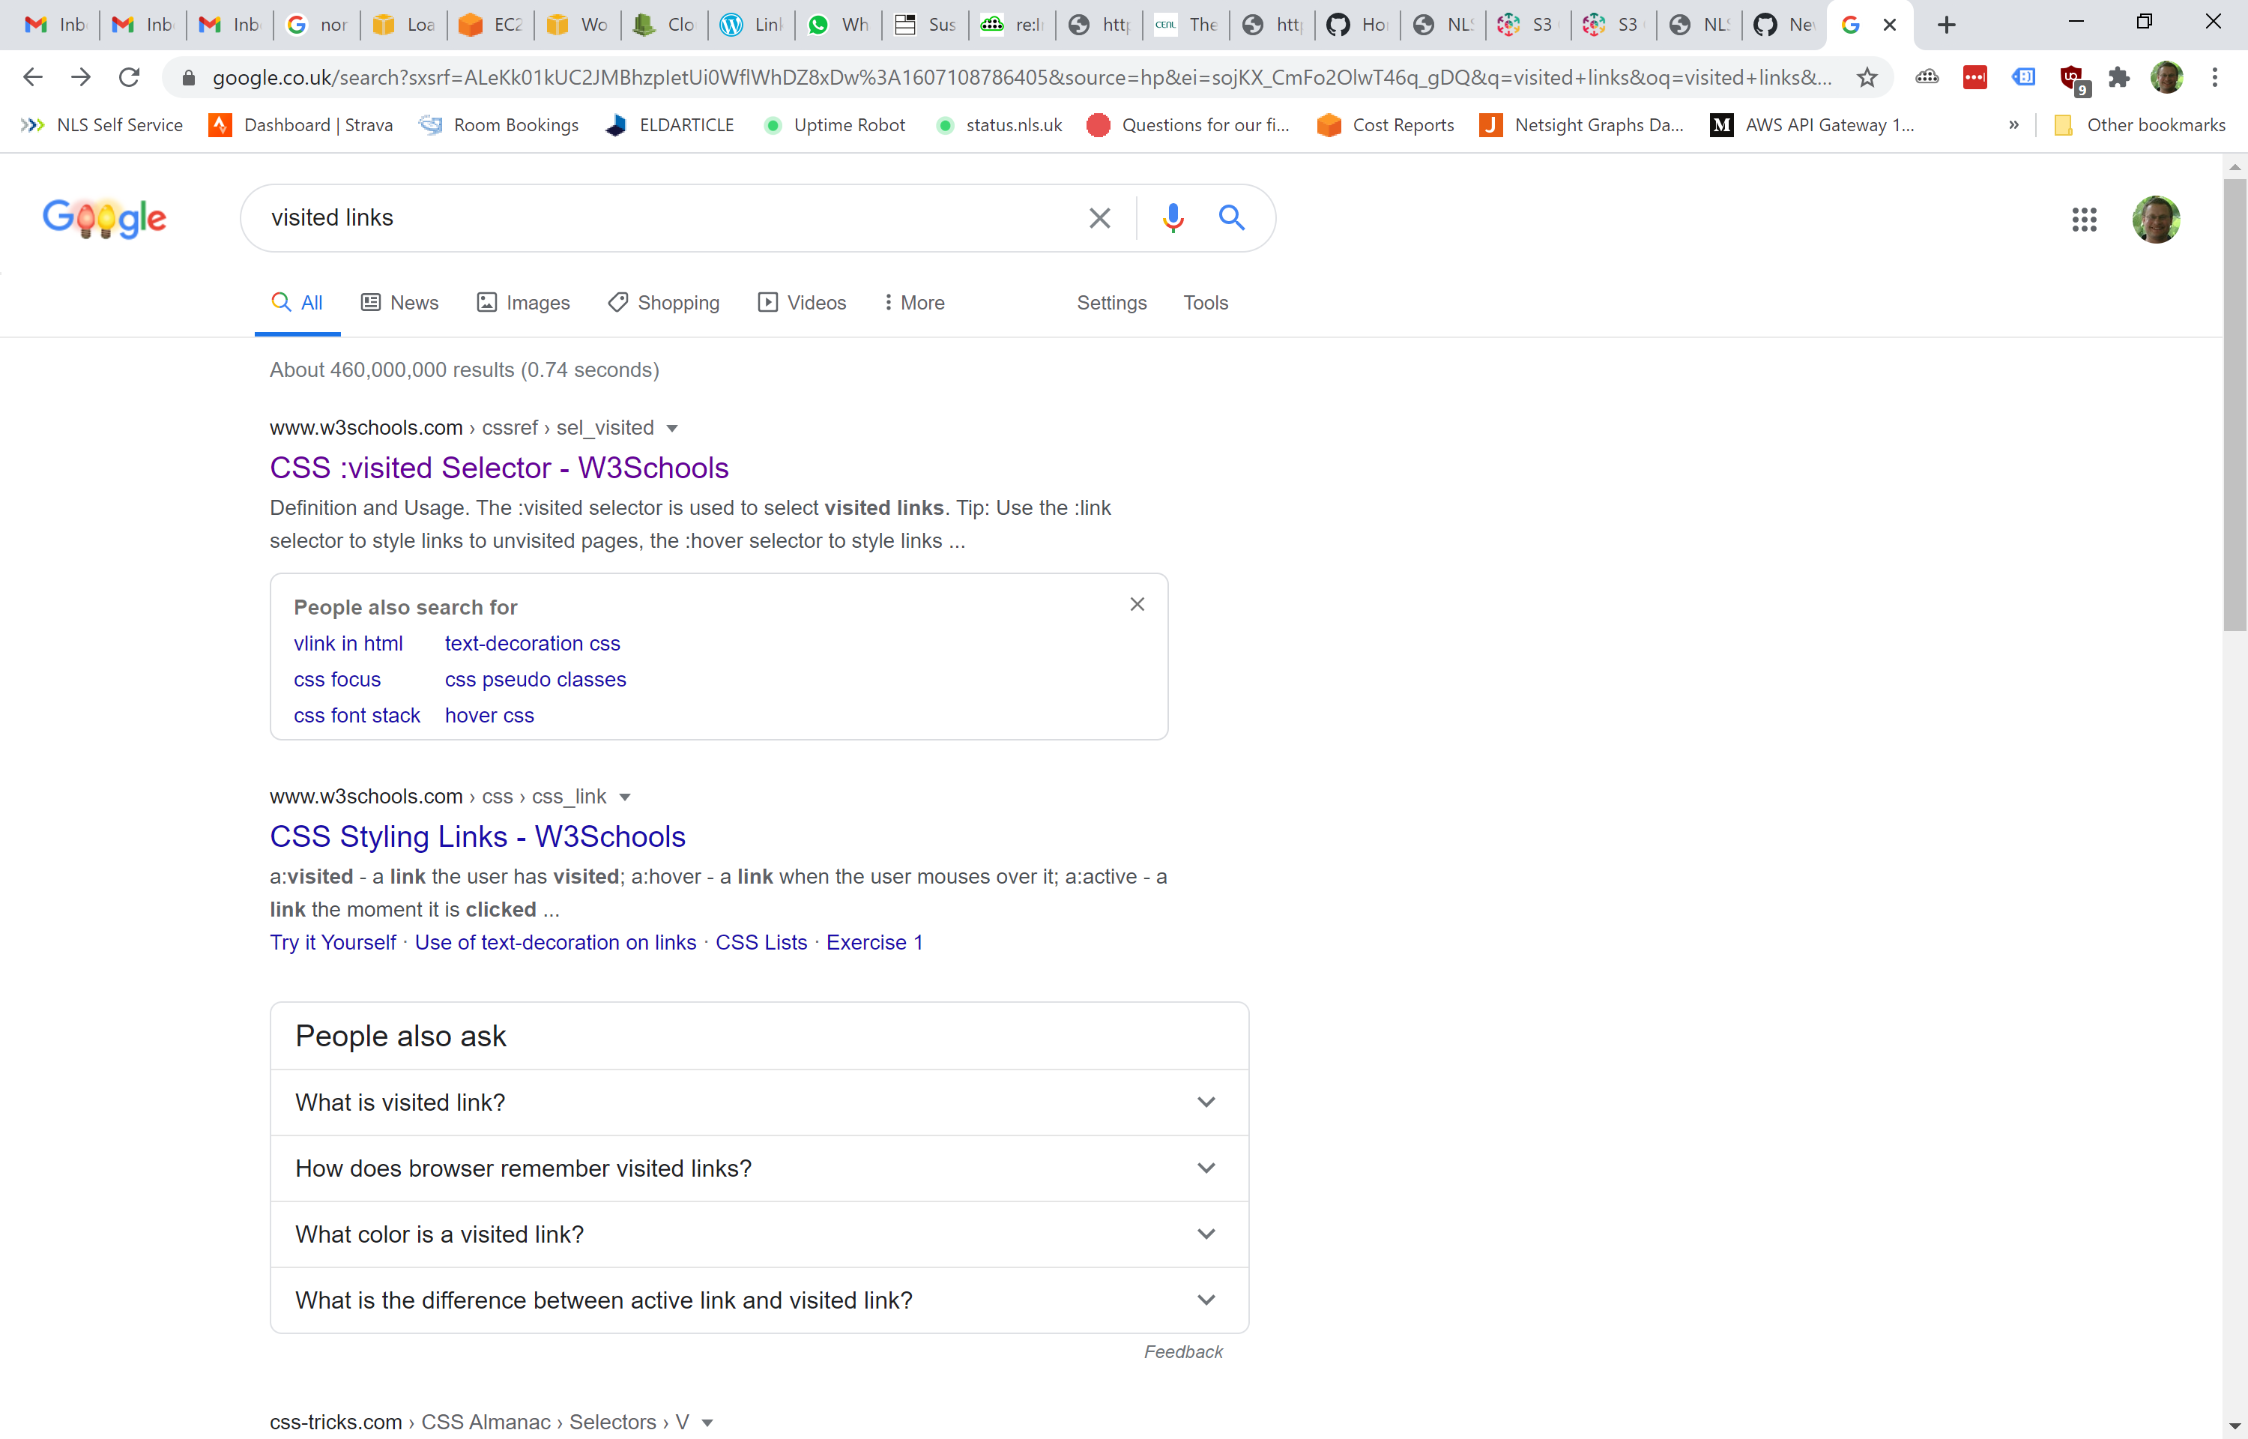This screenshot has width=2248, height=1439.
Task: Close the active Google tab
Action: [x=1889, y=25]
